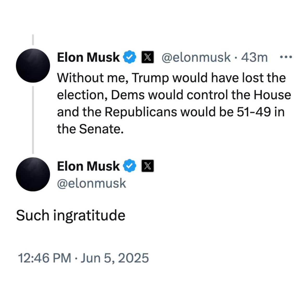Click the thread connector line between the avatars
Image resolution: width=307 pixels, height=305 pixels.
(33, 120)
